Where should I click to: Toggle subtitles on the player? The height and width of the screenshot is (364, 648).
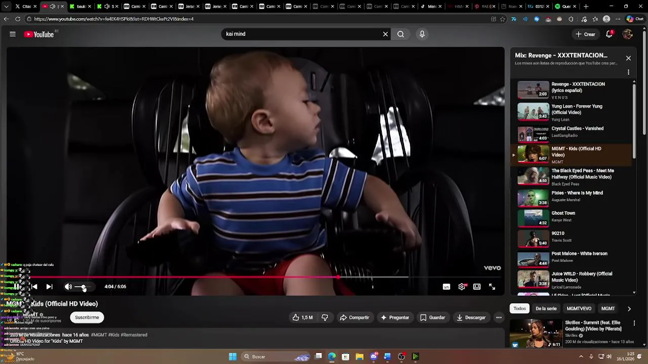447,287
